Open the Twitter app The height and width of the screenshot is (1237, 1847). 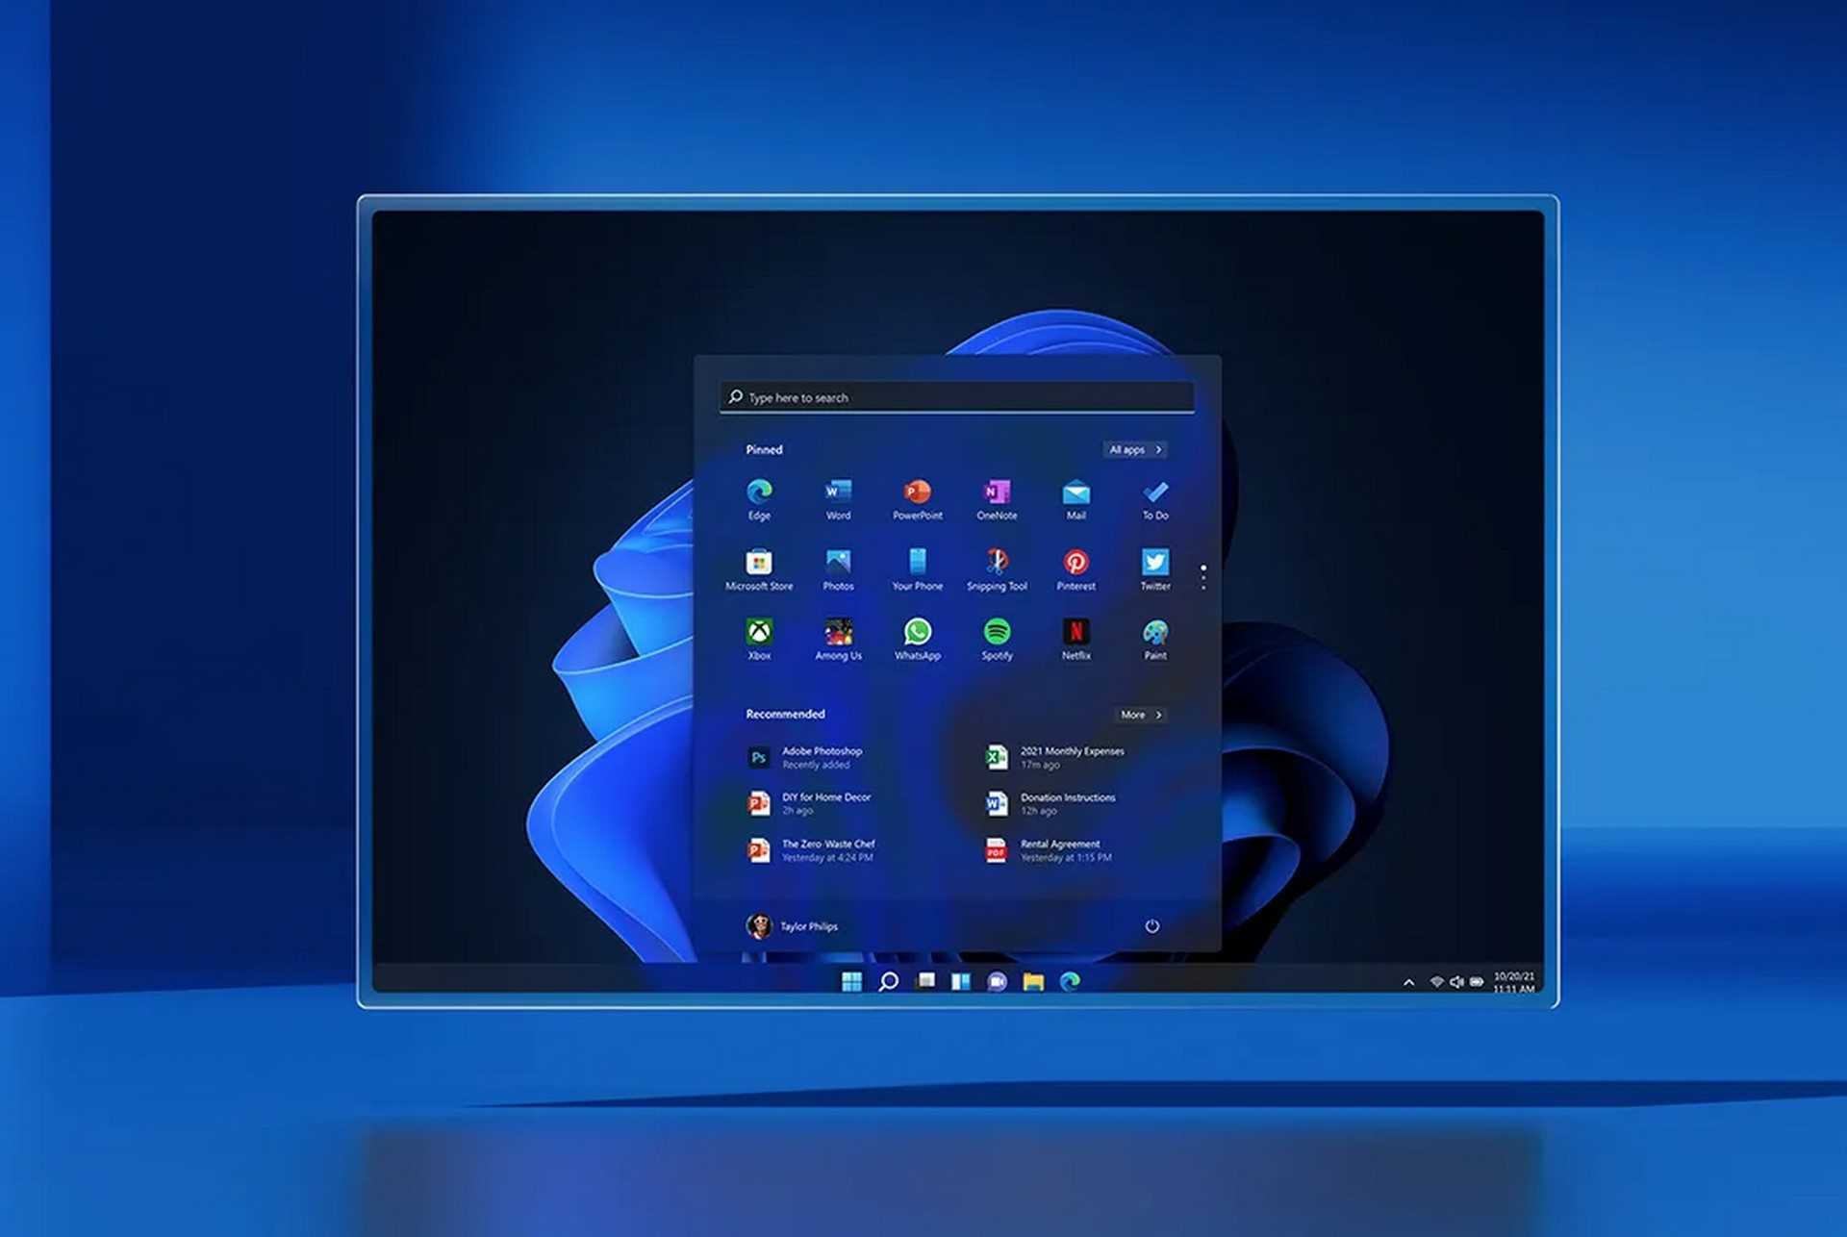(x=1155, y=569)
